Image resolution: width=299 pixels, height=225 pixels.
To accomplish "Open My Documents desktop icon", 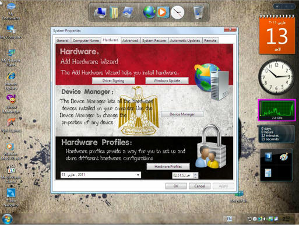I will pyautogui.click(x=11, y=11).
